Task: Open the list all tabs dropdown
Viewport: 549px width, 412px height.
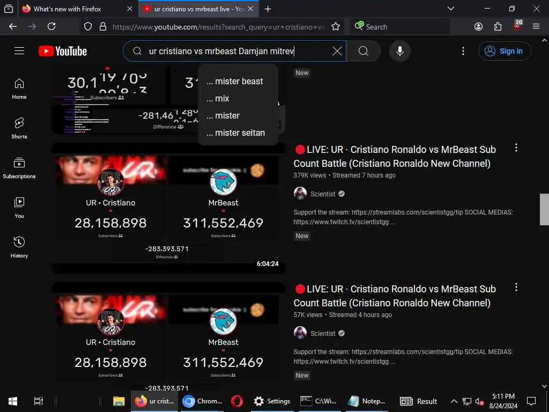Action: [x=451, y=9]
